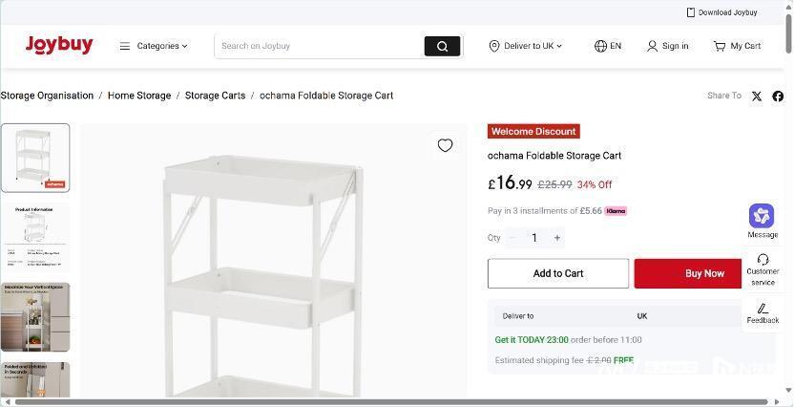Image resolution: width=794 pixels, height=407 pixels.
Task: Open My Cart
Action: tap(737, 46)
